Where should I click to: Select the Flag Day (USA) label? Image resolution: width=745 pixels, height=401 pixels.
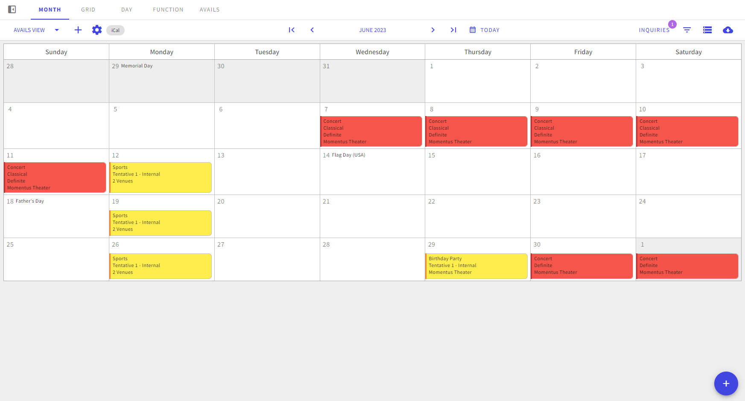point(348,155)
